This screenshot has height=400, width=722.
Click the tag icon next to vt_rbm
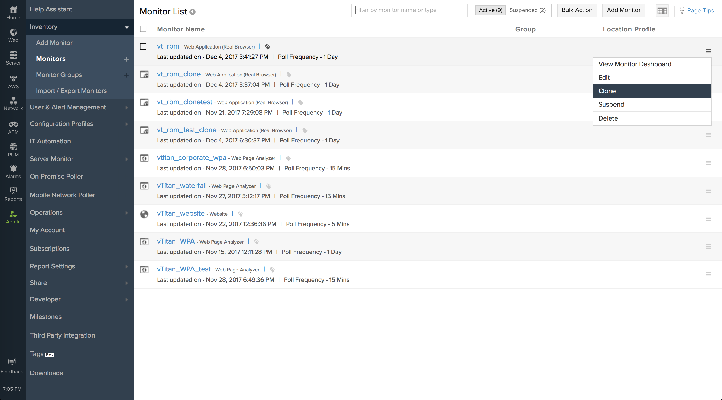[267, 47]
